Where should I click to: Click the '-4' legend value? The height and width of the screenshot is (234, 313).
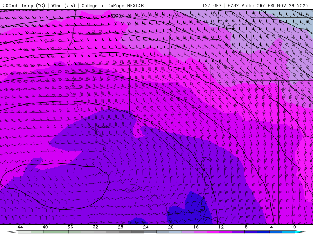(x=270, y=227)
